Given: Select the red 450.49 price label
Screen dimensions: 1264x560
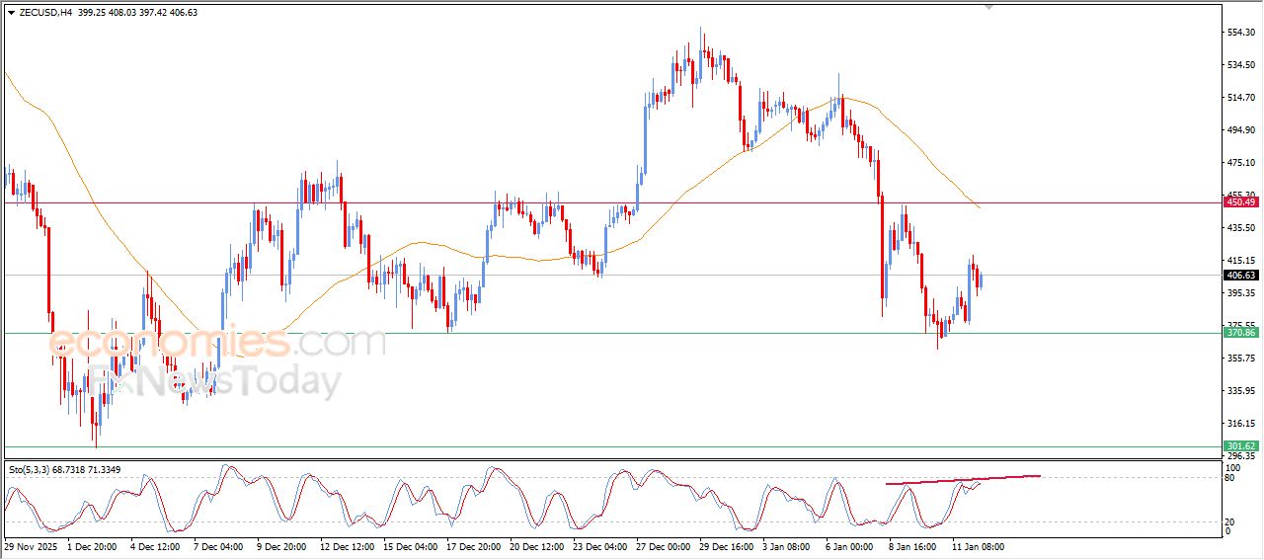Looking at the screenshot, I should (x=1240, y=202).
